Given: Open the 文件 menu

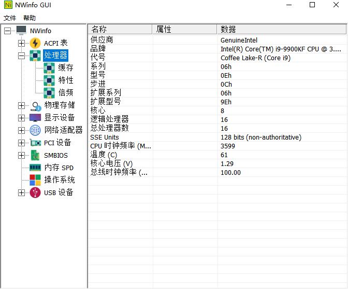Looking at the screenshot, I should pyautogui.click(x=10, y=18).
